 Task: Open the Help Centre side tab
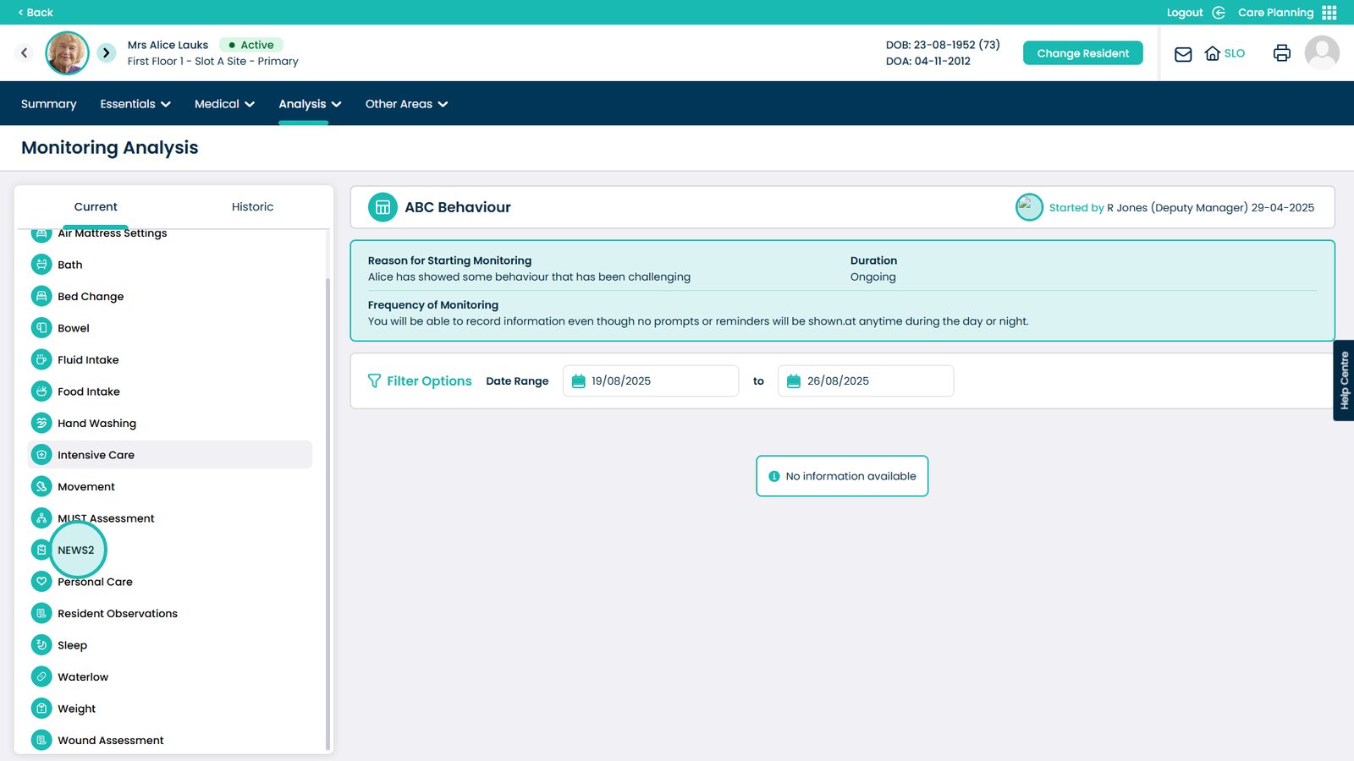[x=1343, y=380]
